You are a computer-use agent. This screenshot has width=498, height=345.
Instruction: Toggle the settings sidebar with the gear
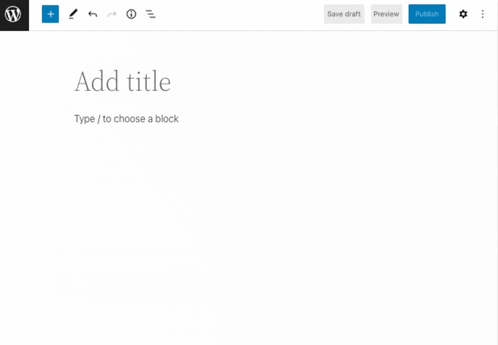463,15
